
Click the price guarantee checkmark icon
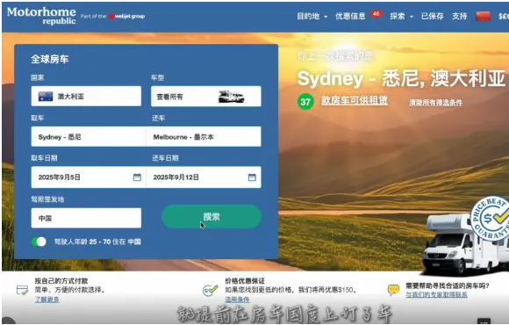click(210, 290)
